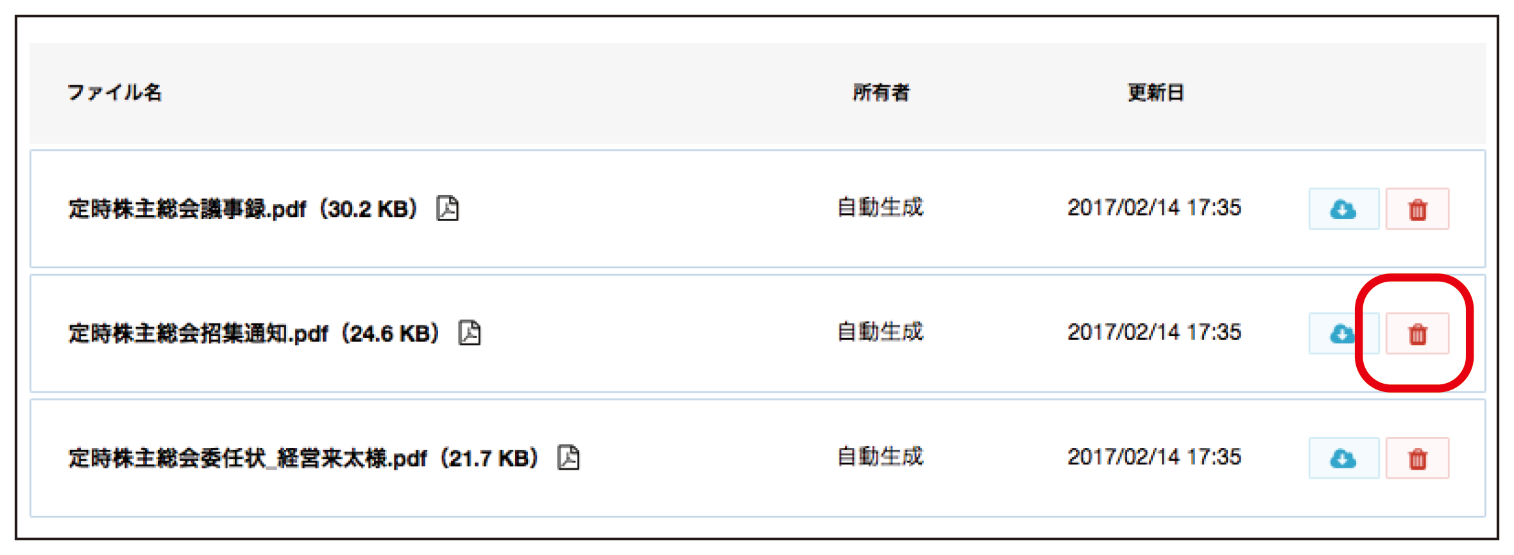Screen dimensions: 1514x555
Task: Delete 定時株主総会招集通知.pdf using trash icon
Action: pos(1417,333)
